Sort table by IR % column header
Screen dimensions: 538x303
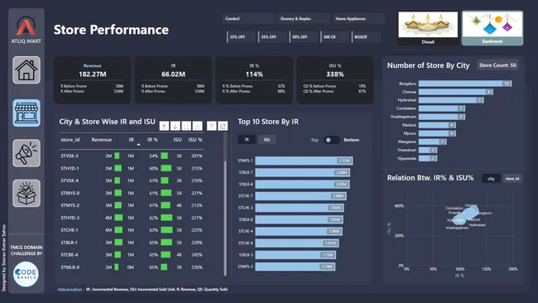coord(152,140)
